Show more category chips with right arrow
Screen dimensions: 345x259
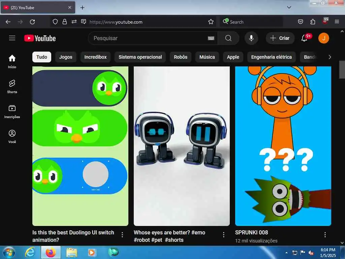click(330, 57)
